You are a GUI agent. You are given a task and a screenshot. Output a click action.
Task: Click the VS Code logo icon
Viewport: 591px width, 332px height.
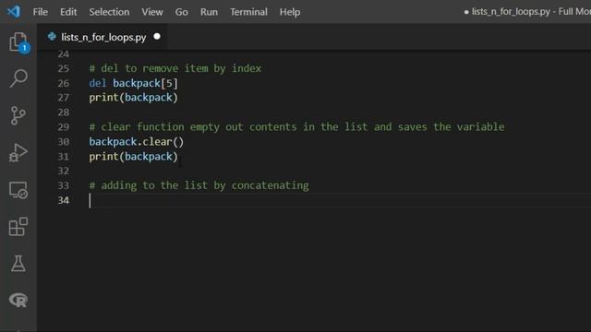tap(14, 12)
